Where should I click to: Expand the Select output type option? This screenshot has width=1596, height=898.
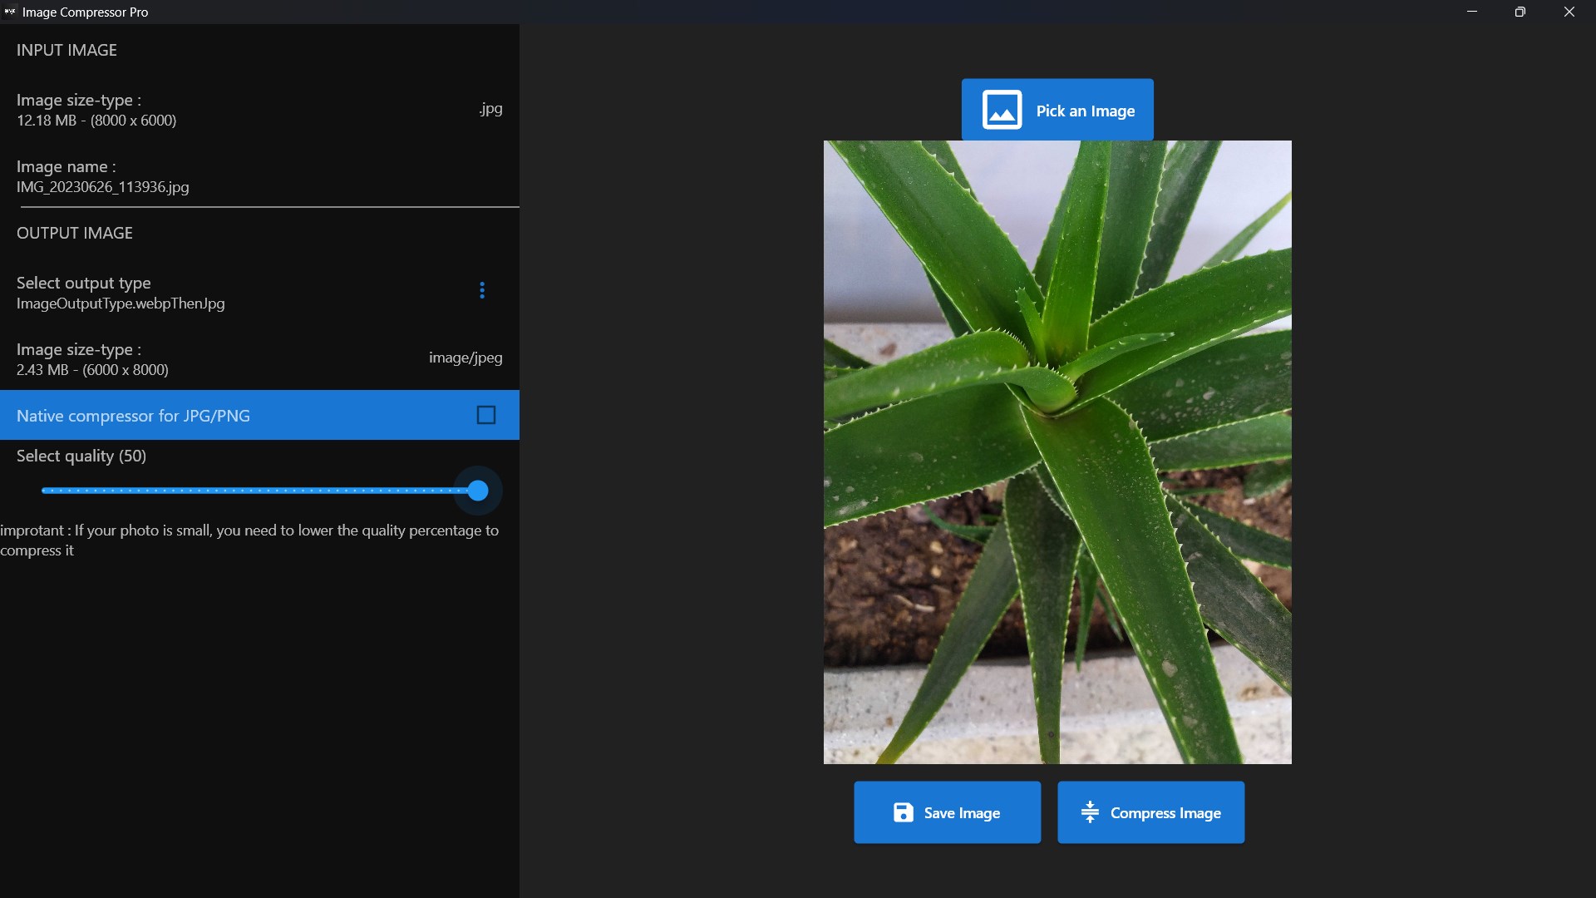tap(84, 283)
